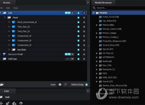145x105 pixels.
Task: Open the gears settings tool icon
Action: click(x=8, y=103)
